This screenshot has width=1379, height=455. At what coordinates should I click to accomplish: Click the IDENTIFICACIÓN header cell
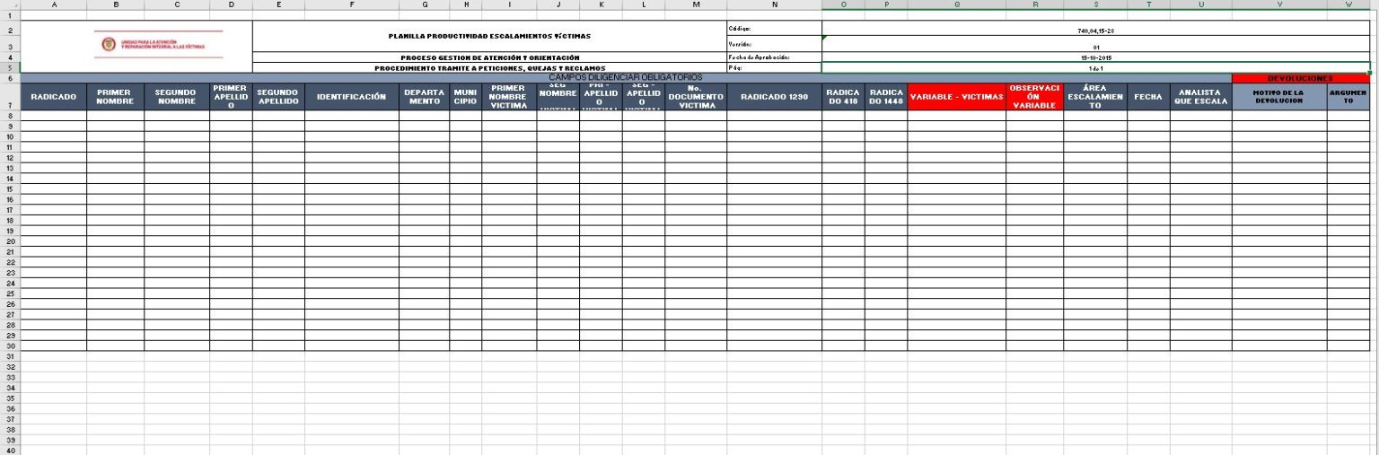[x=352, y=97]
